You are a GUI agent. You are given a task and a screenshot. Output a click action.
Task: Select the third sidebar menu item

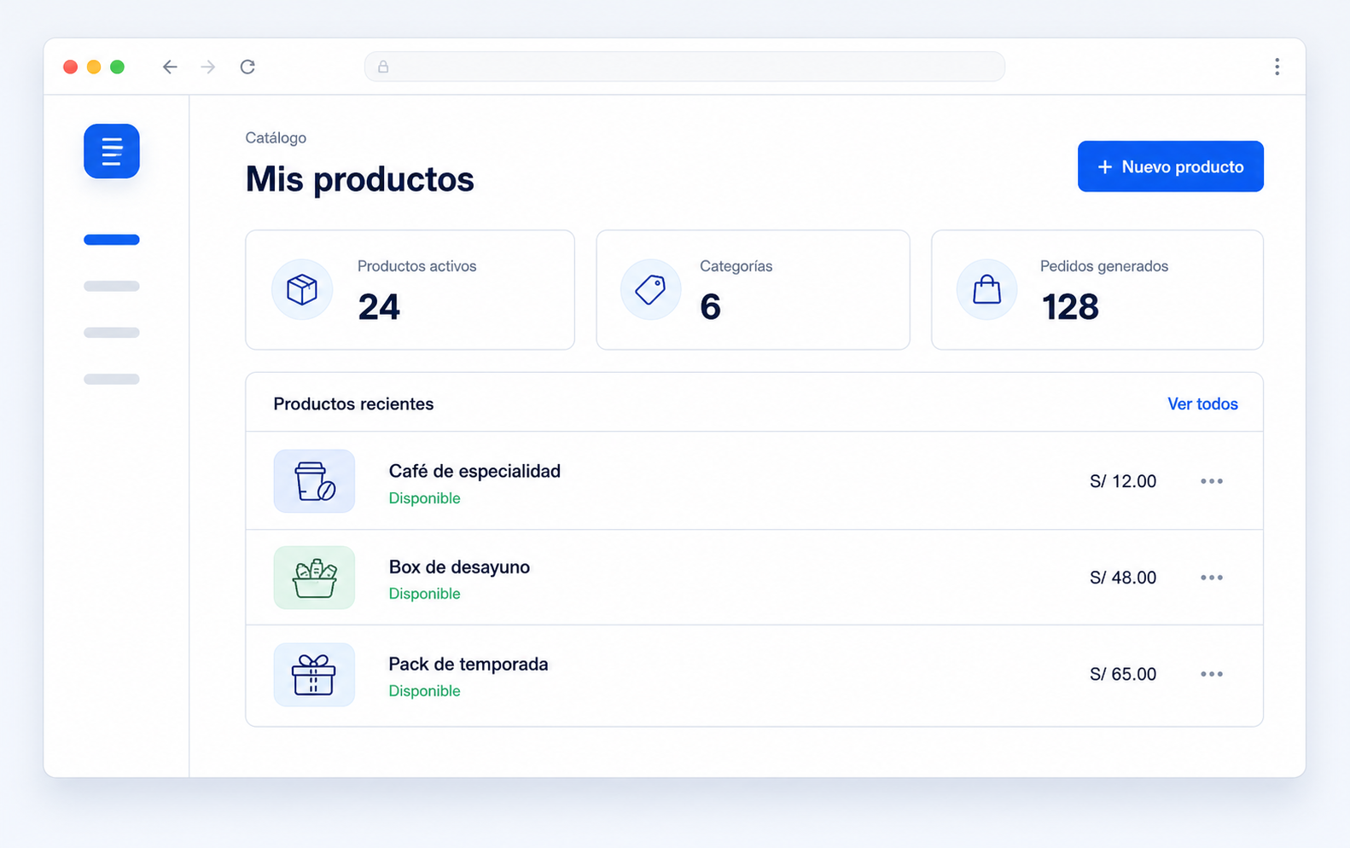[x=112, y=333]
